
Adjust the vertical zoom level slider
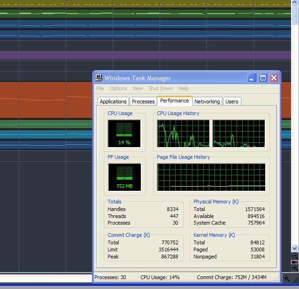[x=295, y=262]
